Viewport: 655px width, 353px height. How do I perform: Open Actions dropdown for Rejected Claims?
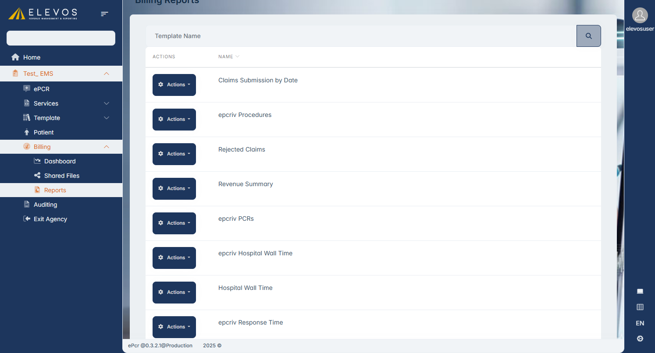(x=174, y=154)
